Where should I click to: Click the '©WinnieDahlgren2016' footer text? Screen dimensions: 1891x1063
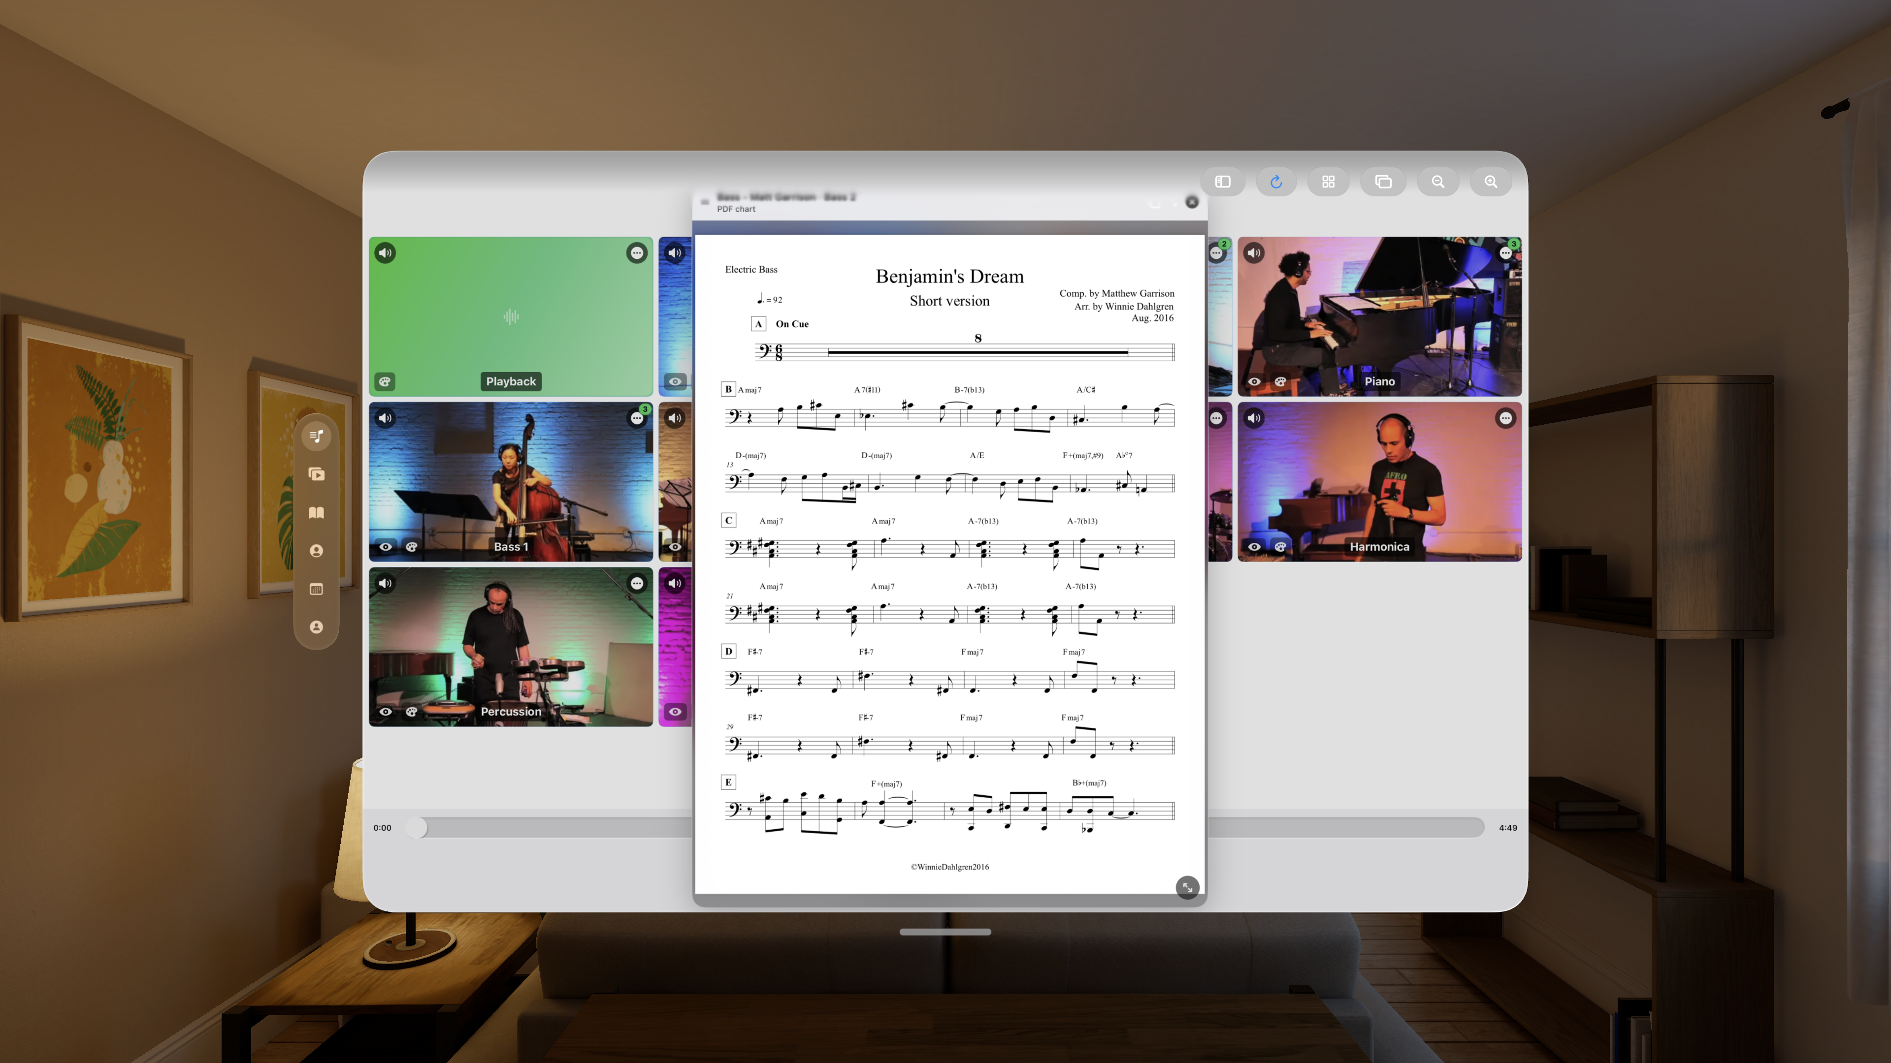949,867
